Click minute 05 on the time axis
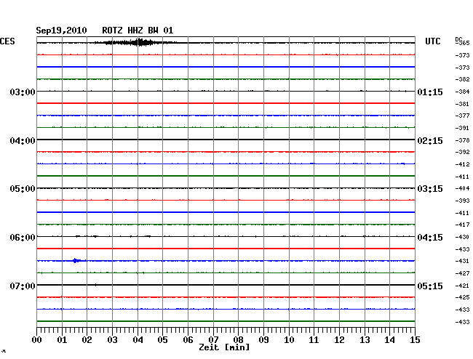This screenshot has height=359, width=473. 162,340
